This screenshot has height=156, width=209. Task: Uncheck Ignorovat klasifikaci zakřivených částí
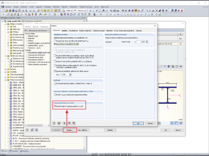55,71
